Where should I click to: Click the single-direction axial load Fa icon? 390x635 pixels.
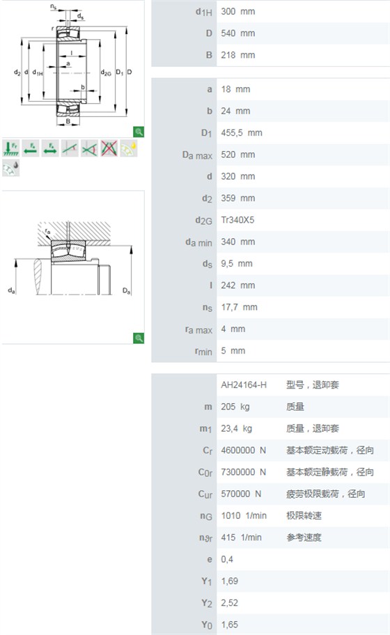pos(31,148)
